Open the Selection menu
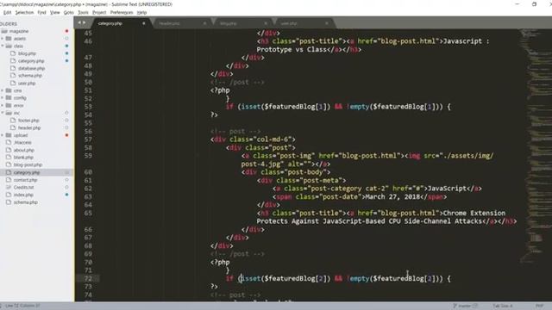This screenshot has width=552, height=310. [x=24, y=12]
